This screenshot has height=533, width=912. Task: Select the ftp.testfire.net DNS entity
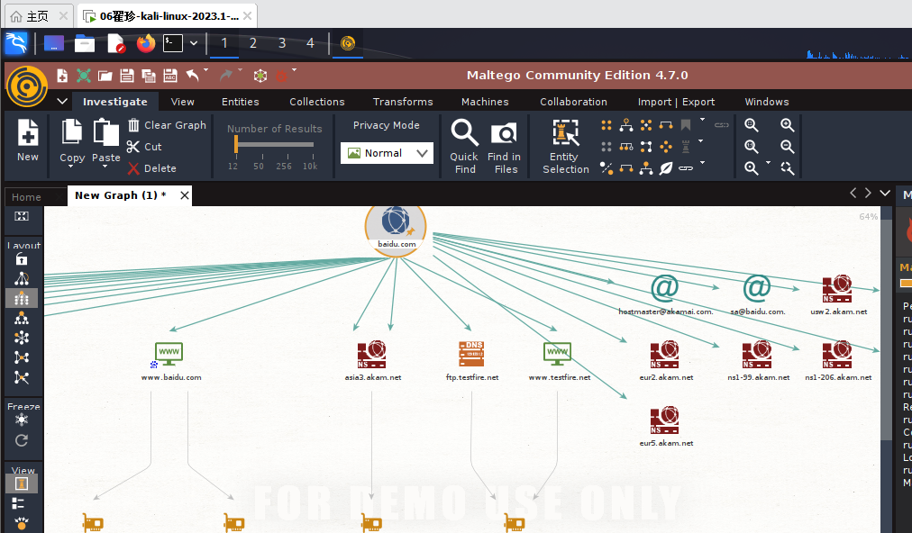471,360
